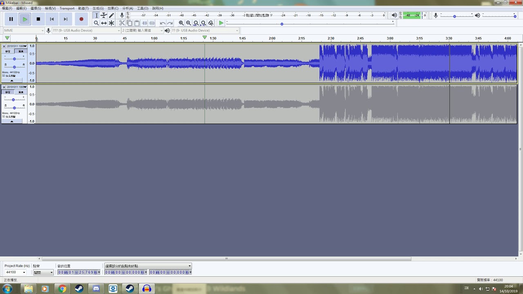Click the recording volume slider
Screen dimensions: 523x294
point(456,16)
